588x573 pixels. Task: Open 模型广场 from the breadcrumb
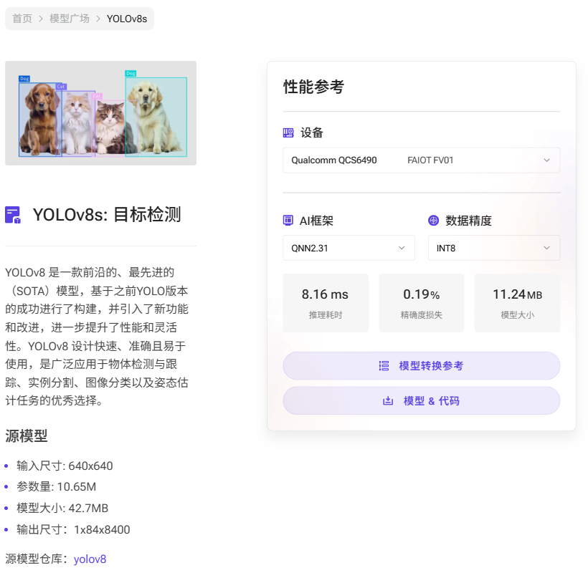70,19
